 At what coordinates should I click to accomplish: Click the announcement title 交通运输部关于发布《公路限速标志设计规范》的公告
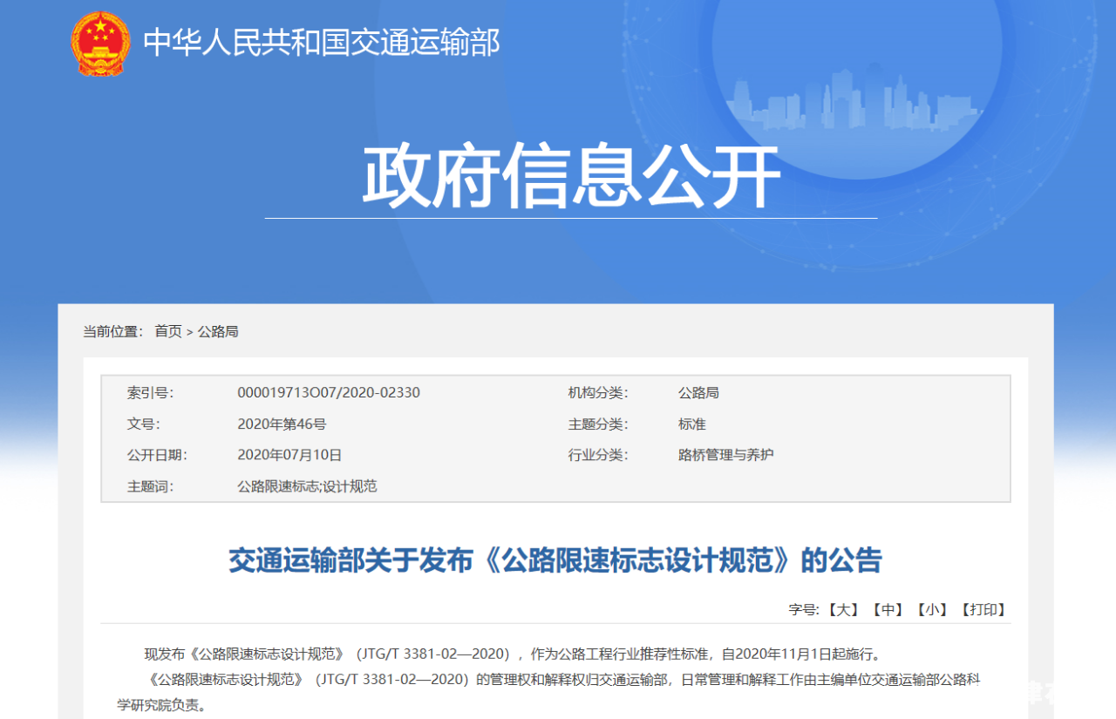pyautogui.click(x=555, y=560)
